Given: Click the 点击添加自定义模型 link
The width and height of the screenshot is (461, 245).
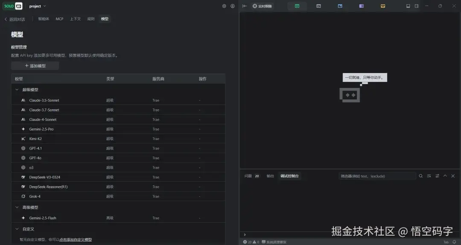Looking at the screenshot, I should pos(76,240).
